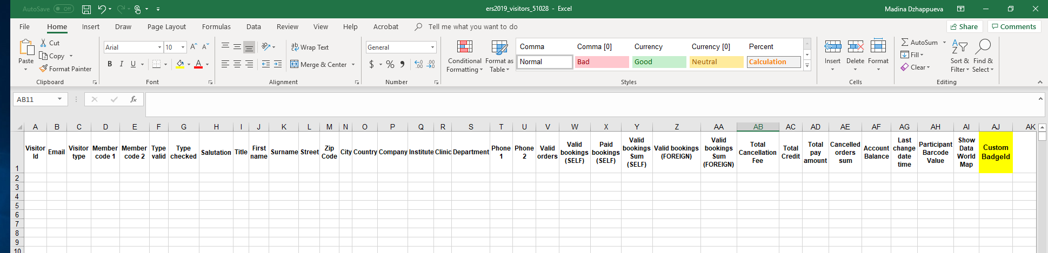Viewport: 1048px width, 253px height.
Task: Toggle Wrap Text on
Action: pos(310,47)
